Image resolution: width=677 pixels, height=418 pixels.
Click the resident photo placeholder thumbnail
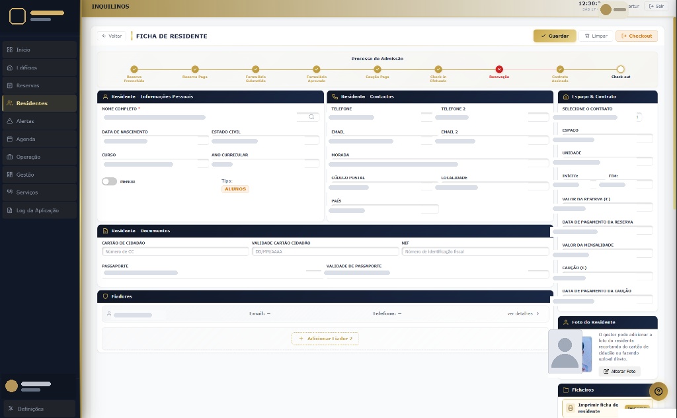pyautogui.click(x=565, y=351)
